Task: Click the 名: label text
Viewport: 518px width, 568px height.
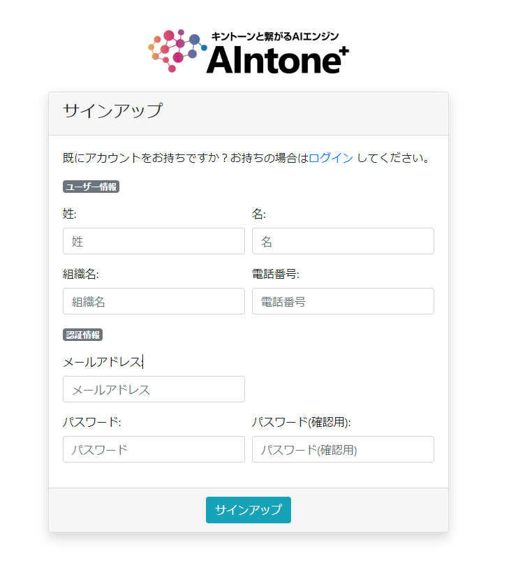Action: [x=259, y=213]
